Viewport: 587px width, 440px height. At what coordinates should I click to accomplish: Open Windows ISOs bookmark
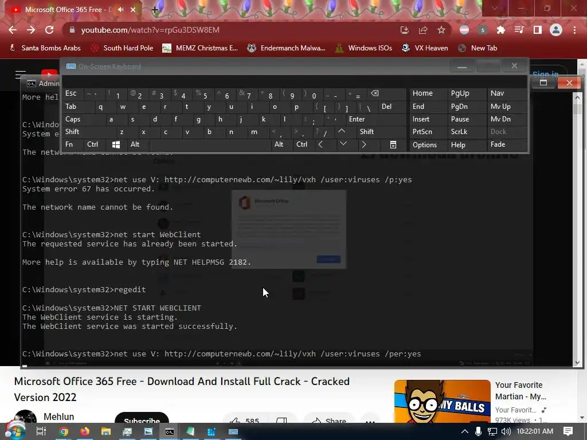point(364,48)
